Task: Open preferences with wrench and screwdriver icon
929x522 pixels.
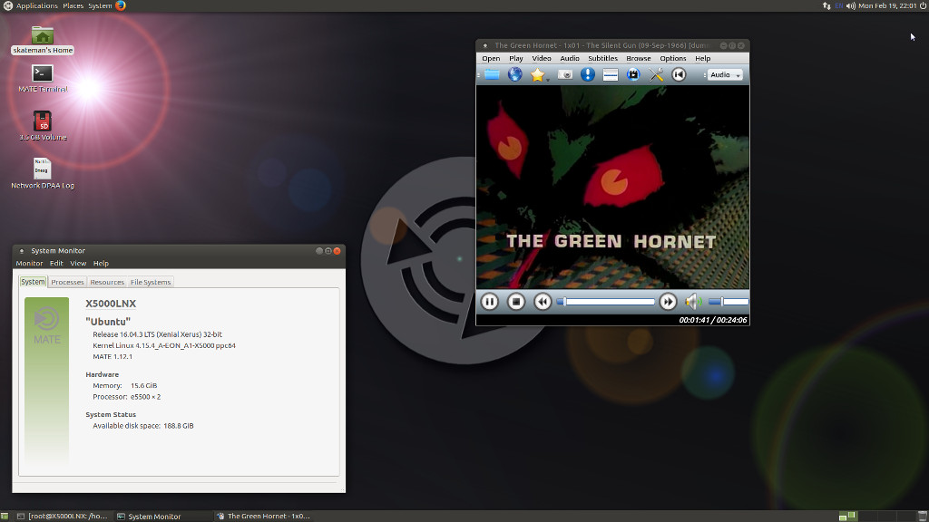Action: click(657, 74)
